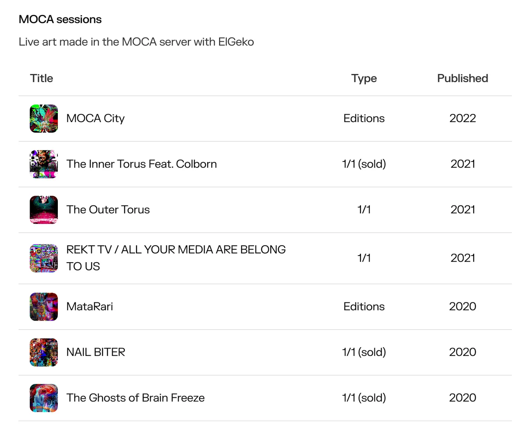Open the MOCA City artwork thumbnail
This screenshot has height=438, width=525.
[x=44, y=119]
